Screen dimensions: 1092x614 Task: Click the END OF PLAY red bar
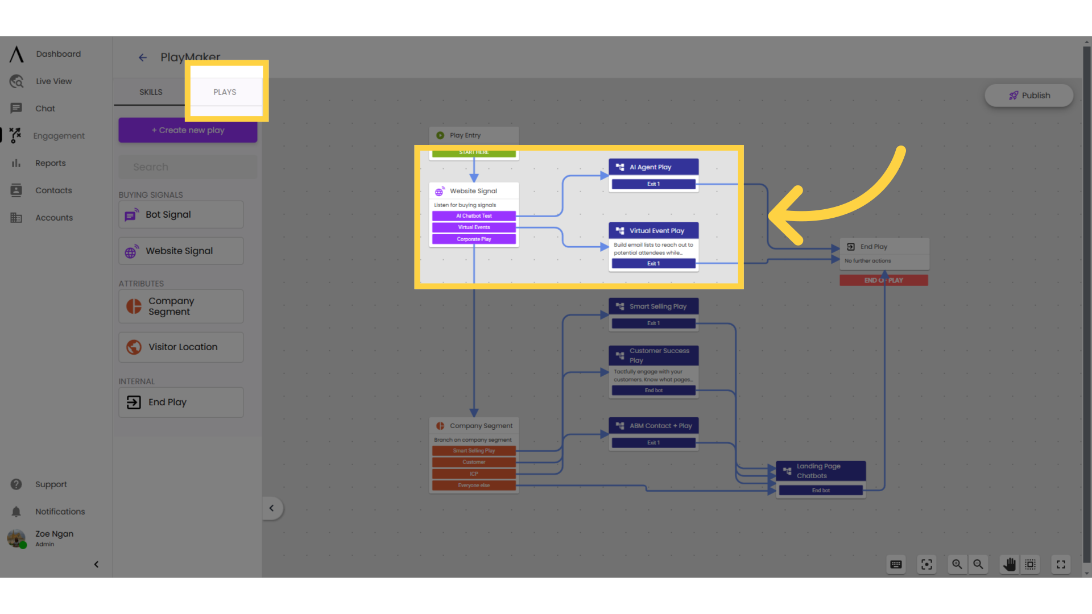pos(884,281)
